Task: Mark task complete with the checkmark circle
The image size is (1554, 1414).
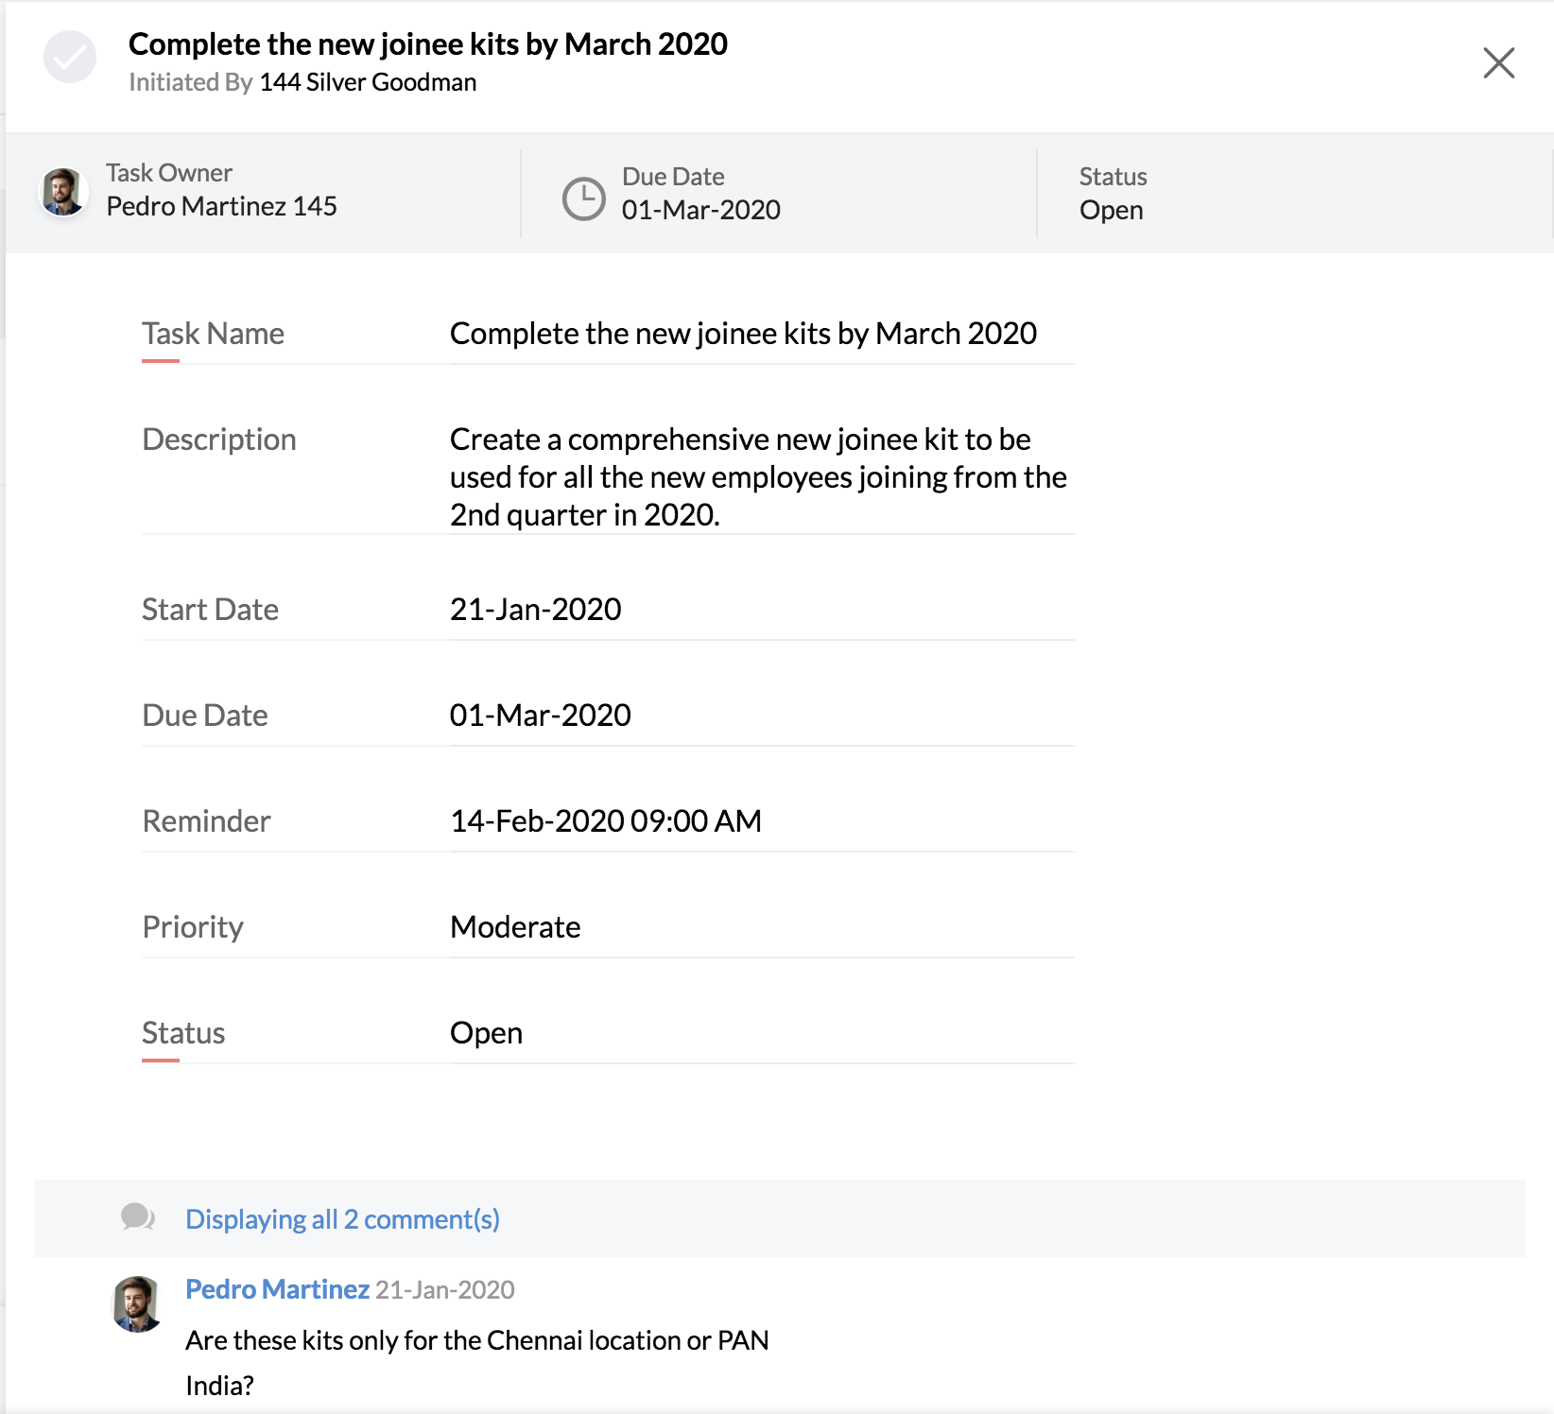Action: pos(70,58)
